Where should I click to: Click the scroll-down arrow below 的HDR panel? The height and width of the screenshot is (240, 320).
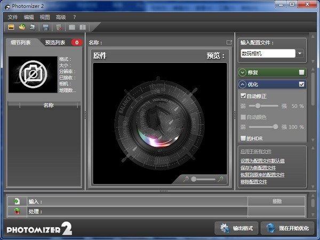(x=313, y=140)
